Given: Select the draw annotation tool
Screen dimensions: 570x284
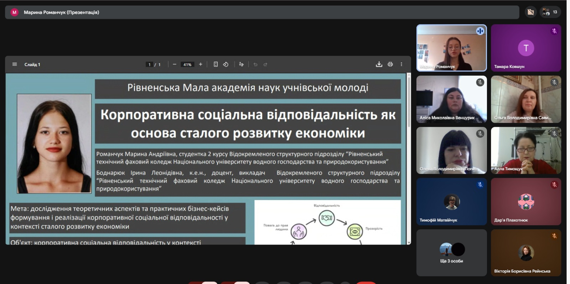Looking at the screenshot, I should 241,64.
